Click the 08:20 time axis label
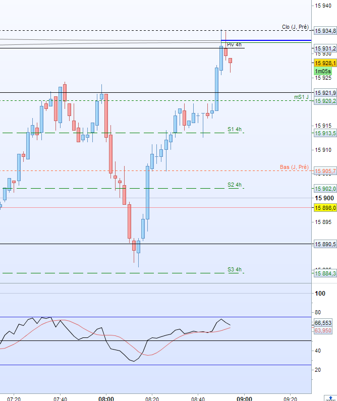The height and width of the screenshot is (401, 337). 152,398
